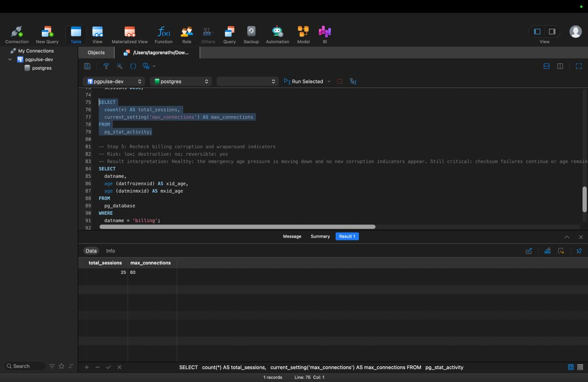
Task: Toggle the pin result icon
Action: coord(579,251)
